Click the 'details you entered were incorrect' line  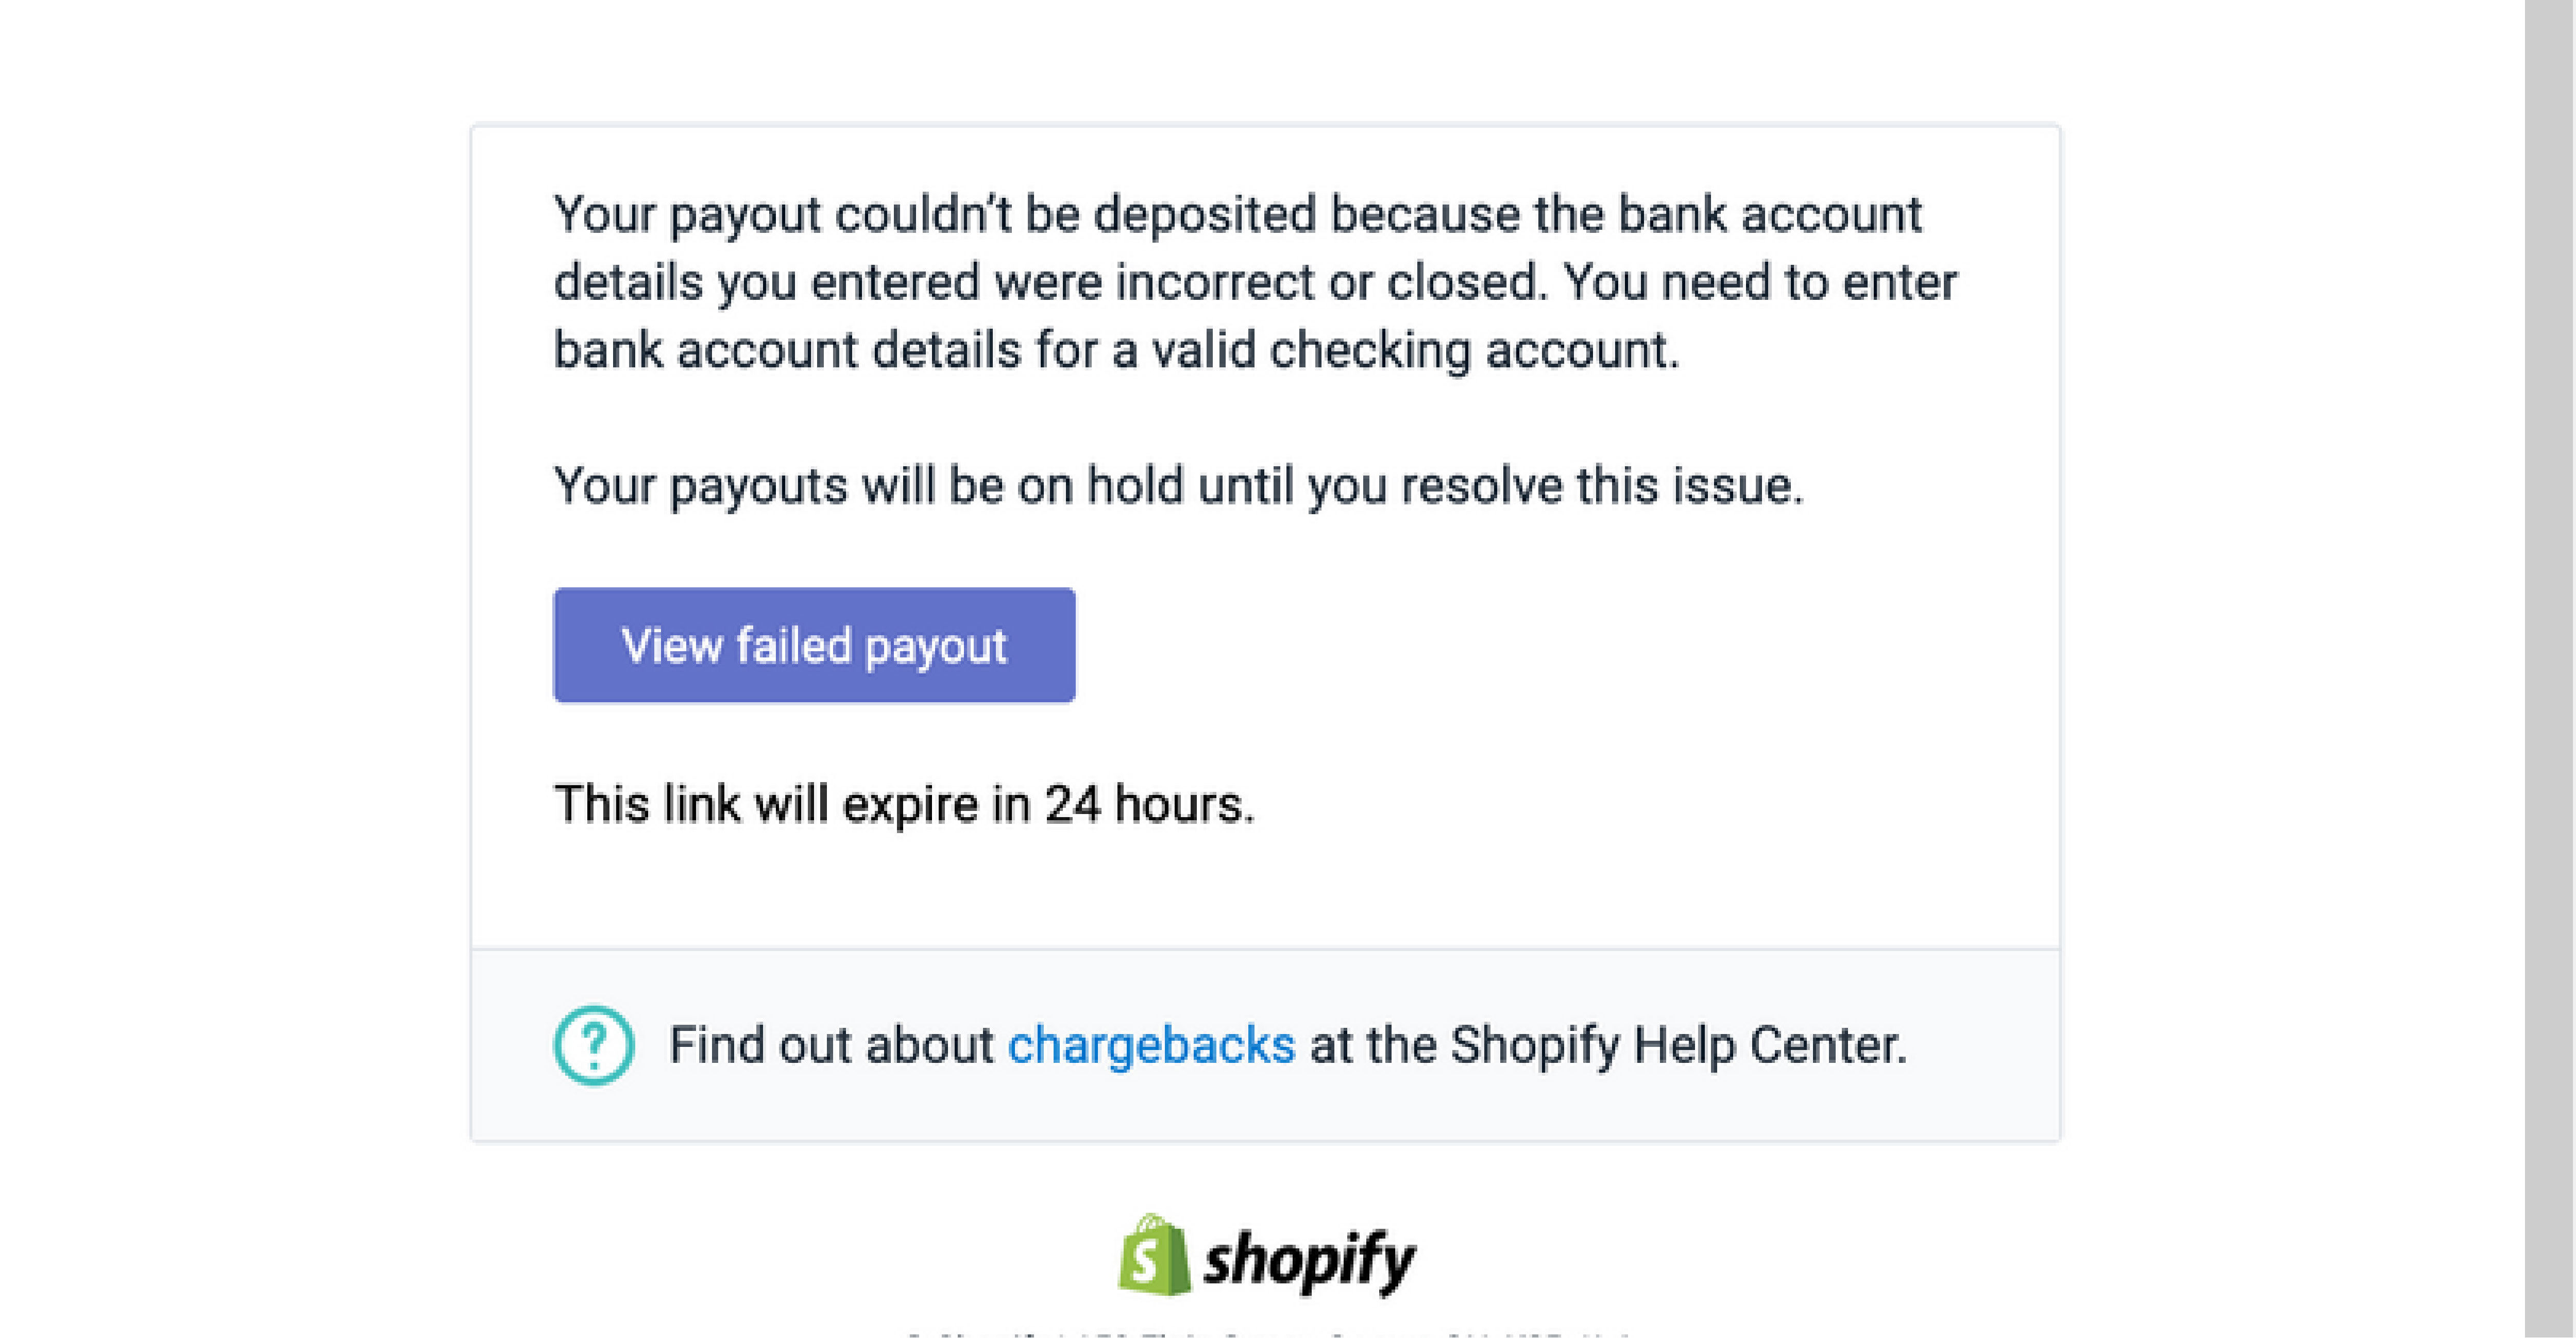[1255, 282]
